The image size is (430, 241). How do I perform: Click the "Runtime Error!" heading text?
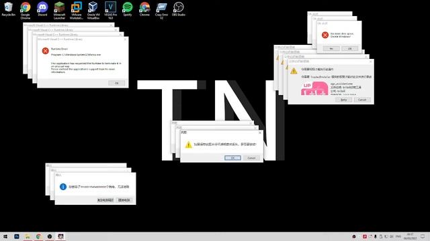point(59,49)
